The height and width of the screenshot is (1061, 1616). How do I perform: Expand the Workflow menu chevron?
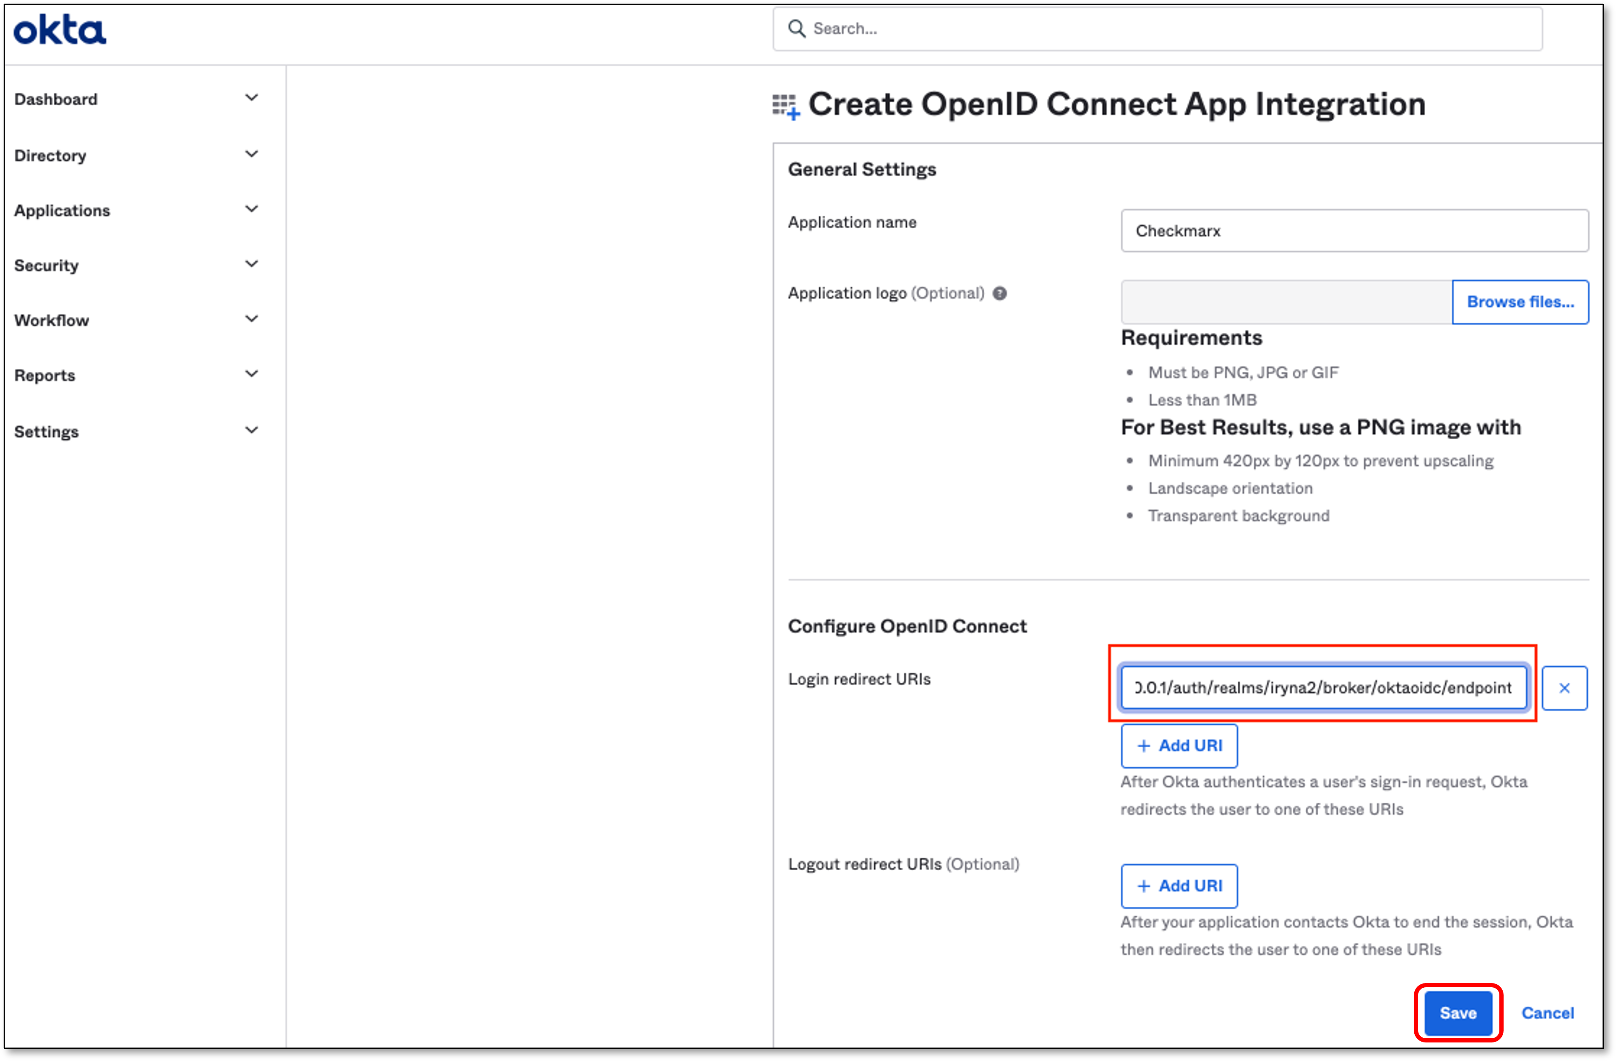point(251,319)
